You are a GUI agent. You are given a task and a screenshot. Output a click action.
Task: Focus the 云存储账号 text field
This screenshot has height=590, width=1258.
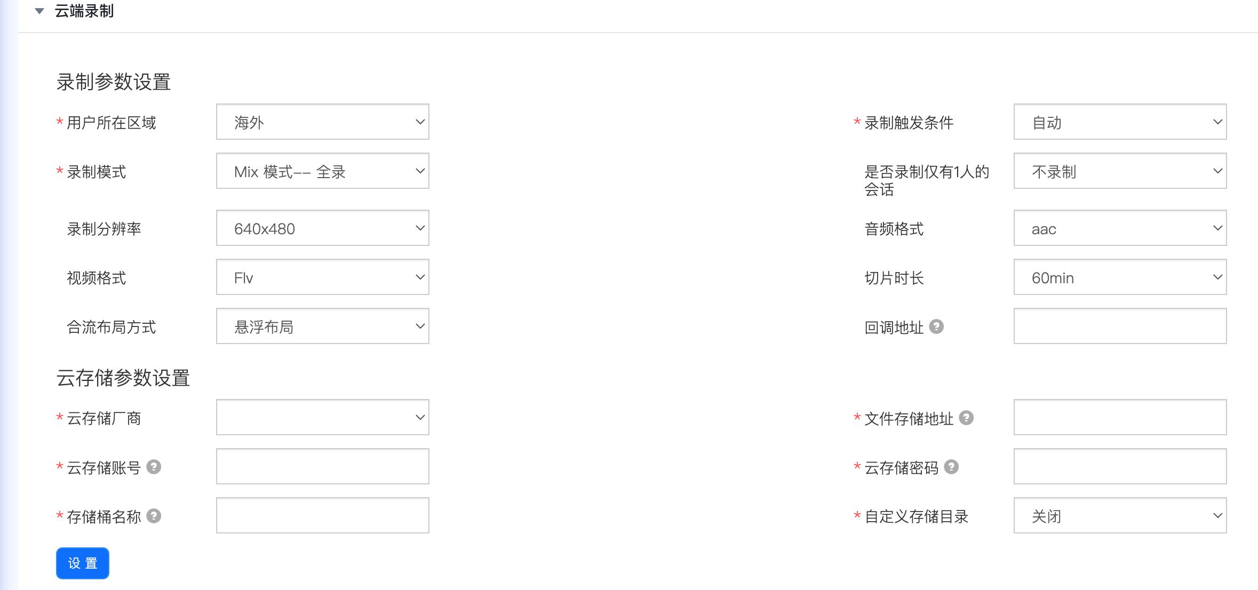tap(322, 467)
